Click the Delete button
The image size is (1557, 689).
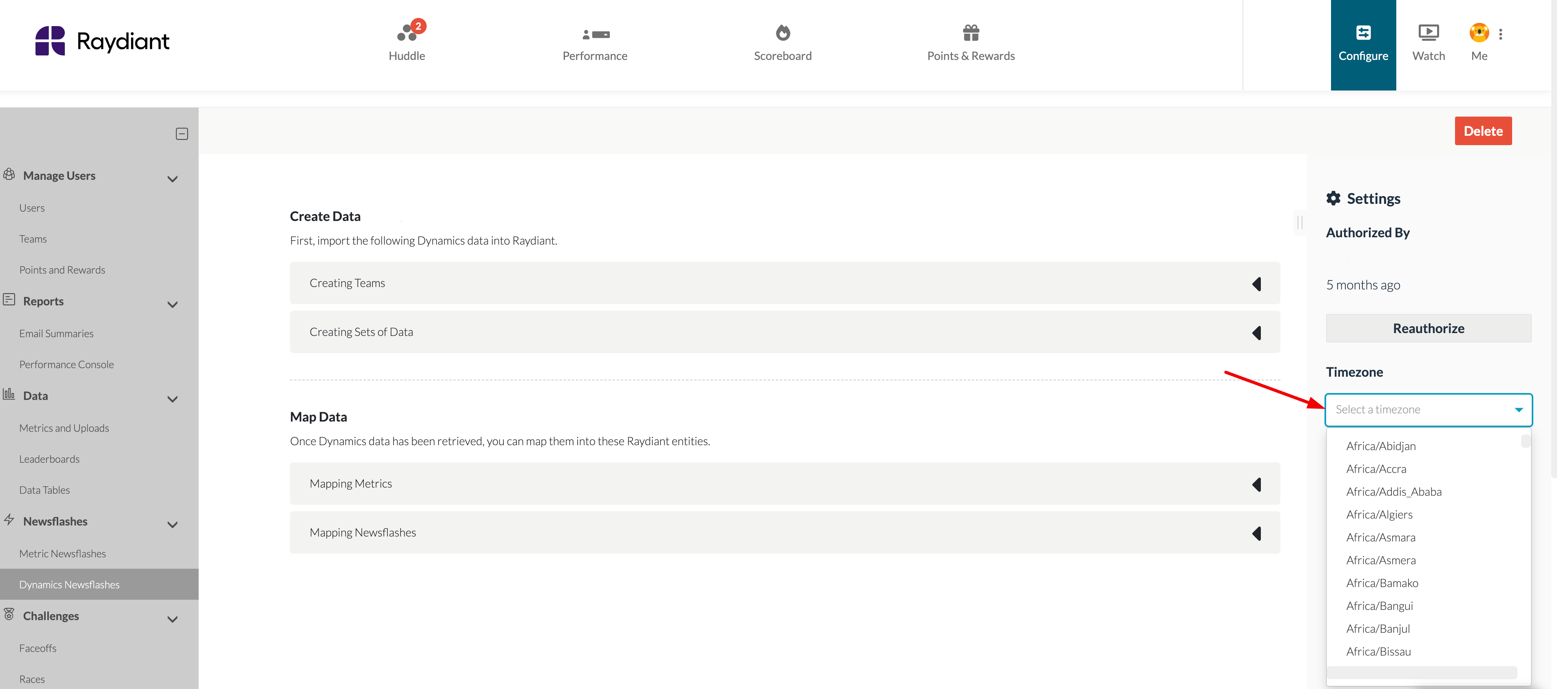(x=1483, y=131)
